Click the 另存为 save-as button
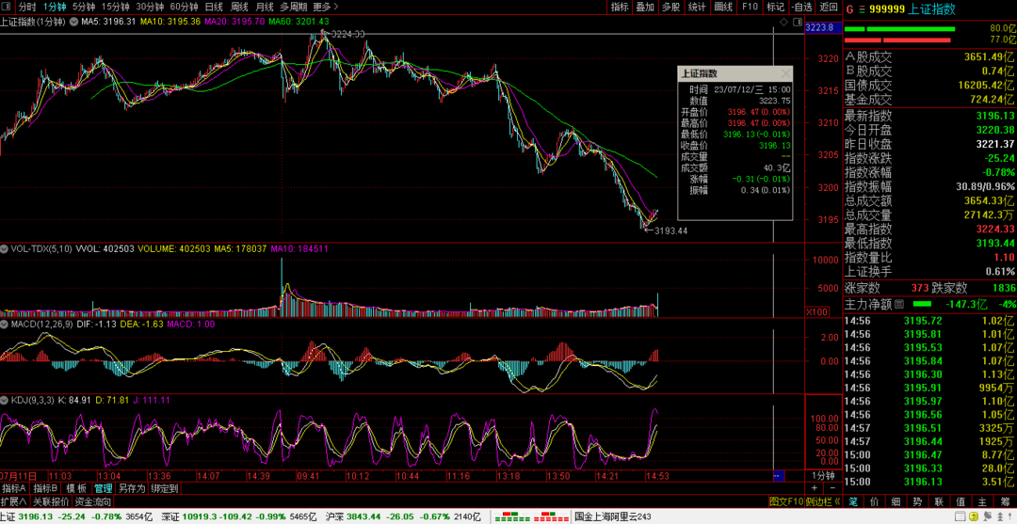 pos(132,488)
